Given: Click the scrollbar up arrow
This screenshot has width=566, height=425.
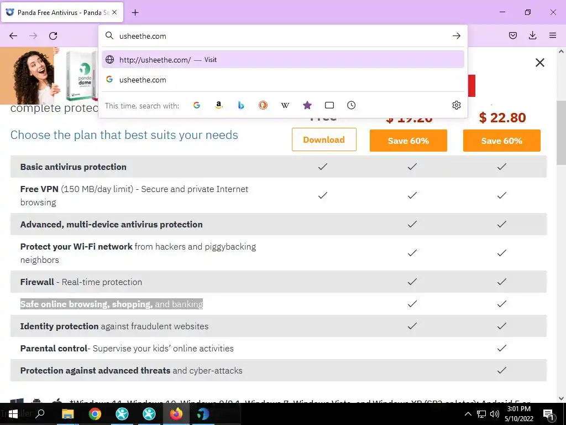Looking at the screenshot, I should 561,51.
